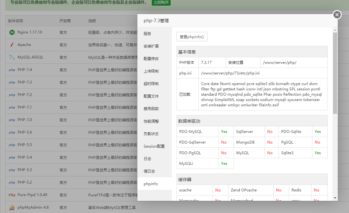Click the php icon beside PHP-7.3
Viewport: 349px width, 213px height.
[12, 83]
